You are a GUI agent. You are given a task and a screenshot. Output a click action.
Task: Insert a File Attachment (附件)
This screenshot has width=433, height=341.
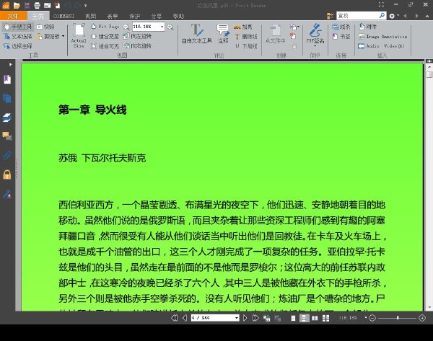pyautogui.click(x=368, y=27)
